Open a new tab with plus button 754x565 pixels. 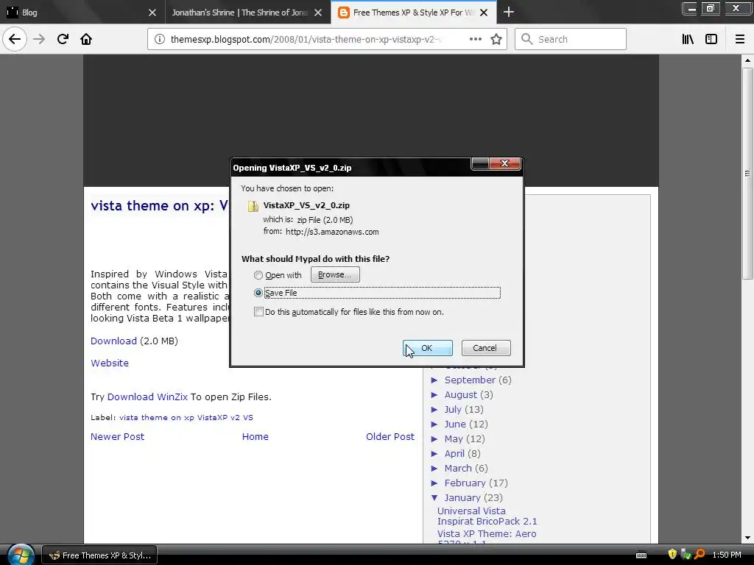pyautogui.click(x=508, y=12)
